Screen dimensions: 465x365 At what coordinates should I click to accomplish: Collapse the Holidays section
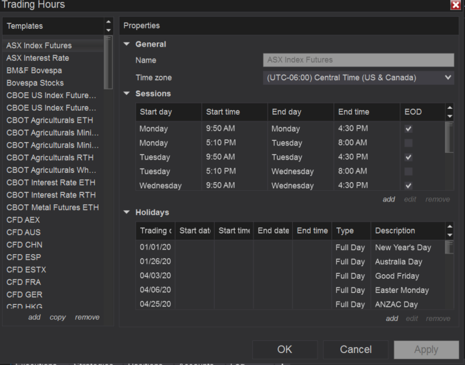(x=127, y=212)
